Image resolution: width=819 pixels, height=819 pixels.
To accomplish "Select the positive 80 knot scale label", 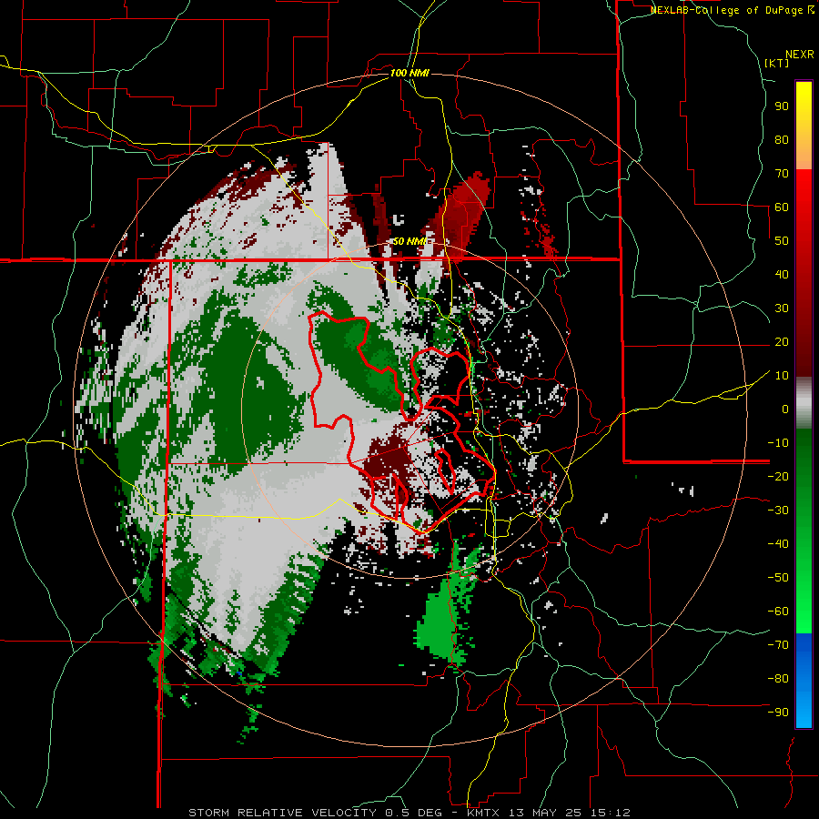I will point(782,140).
